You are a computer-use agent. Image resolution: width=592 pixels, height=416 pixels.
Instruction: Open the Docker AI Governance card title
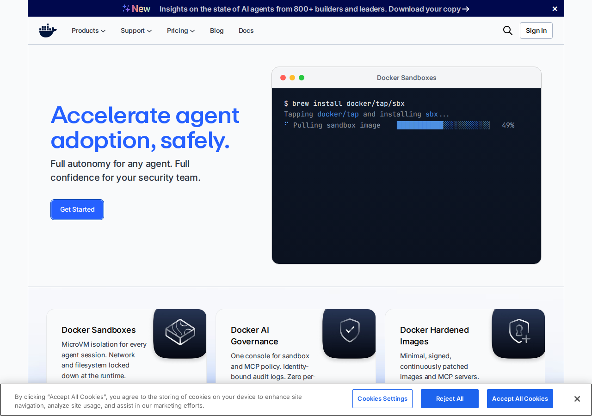click(x=254, y=336)
